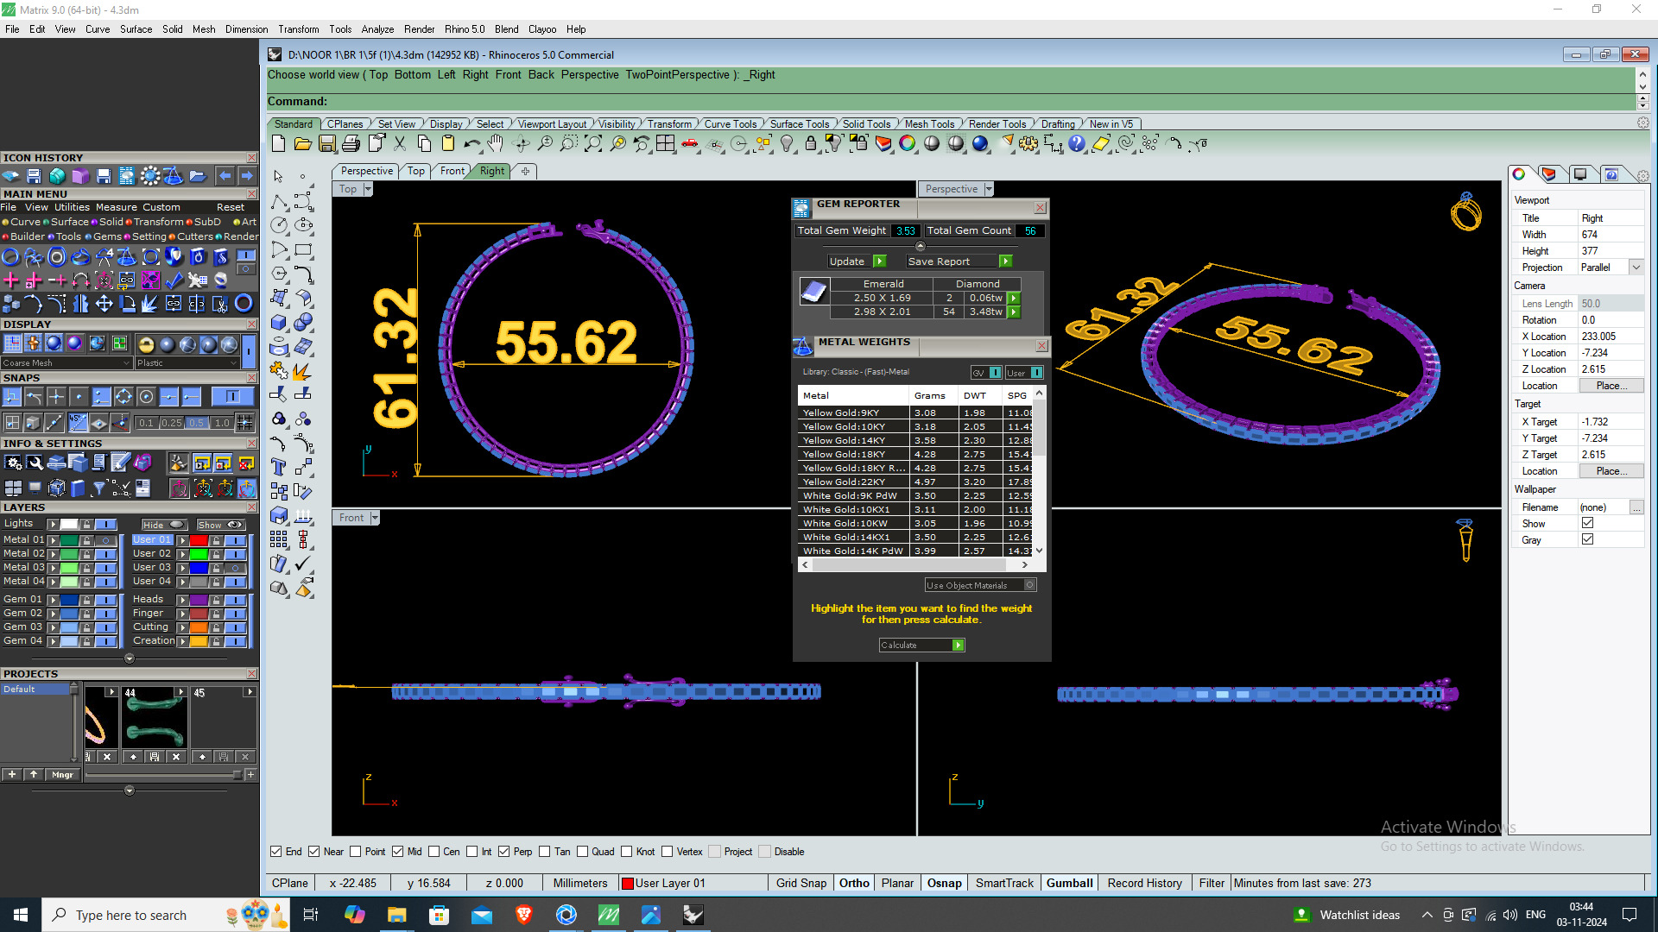Click Save Report in Gem Reporter
The height and width of the screenshot is (932, 1658).
pyautogui.click(x=939, y=261)
